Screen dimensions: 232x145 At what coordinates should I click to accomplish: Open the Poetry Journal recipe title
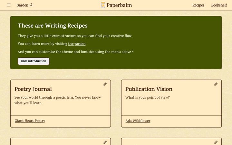point(33,89)
